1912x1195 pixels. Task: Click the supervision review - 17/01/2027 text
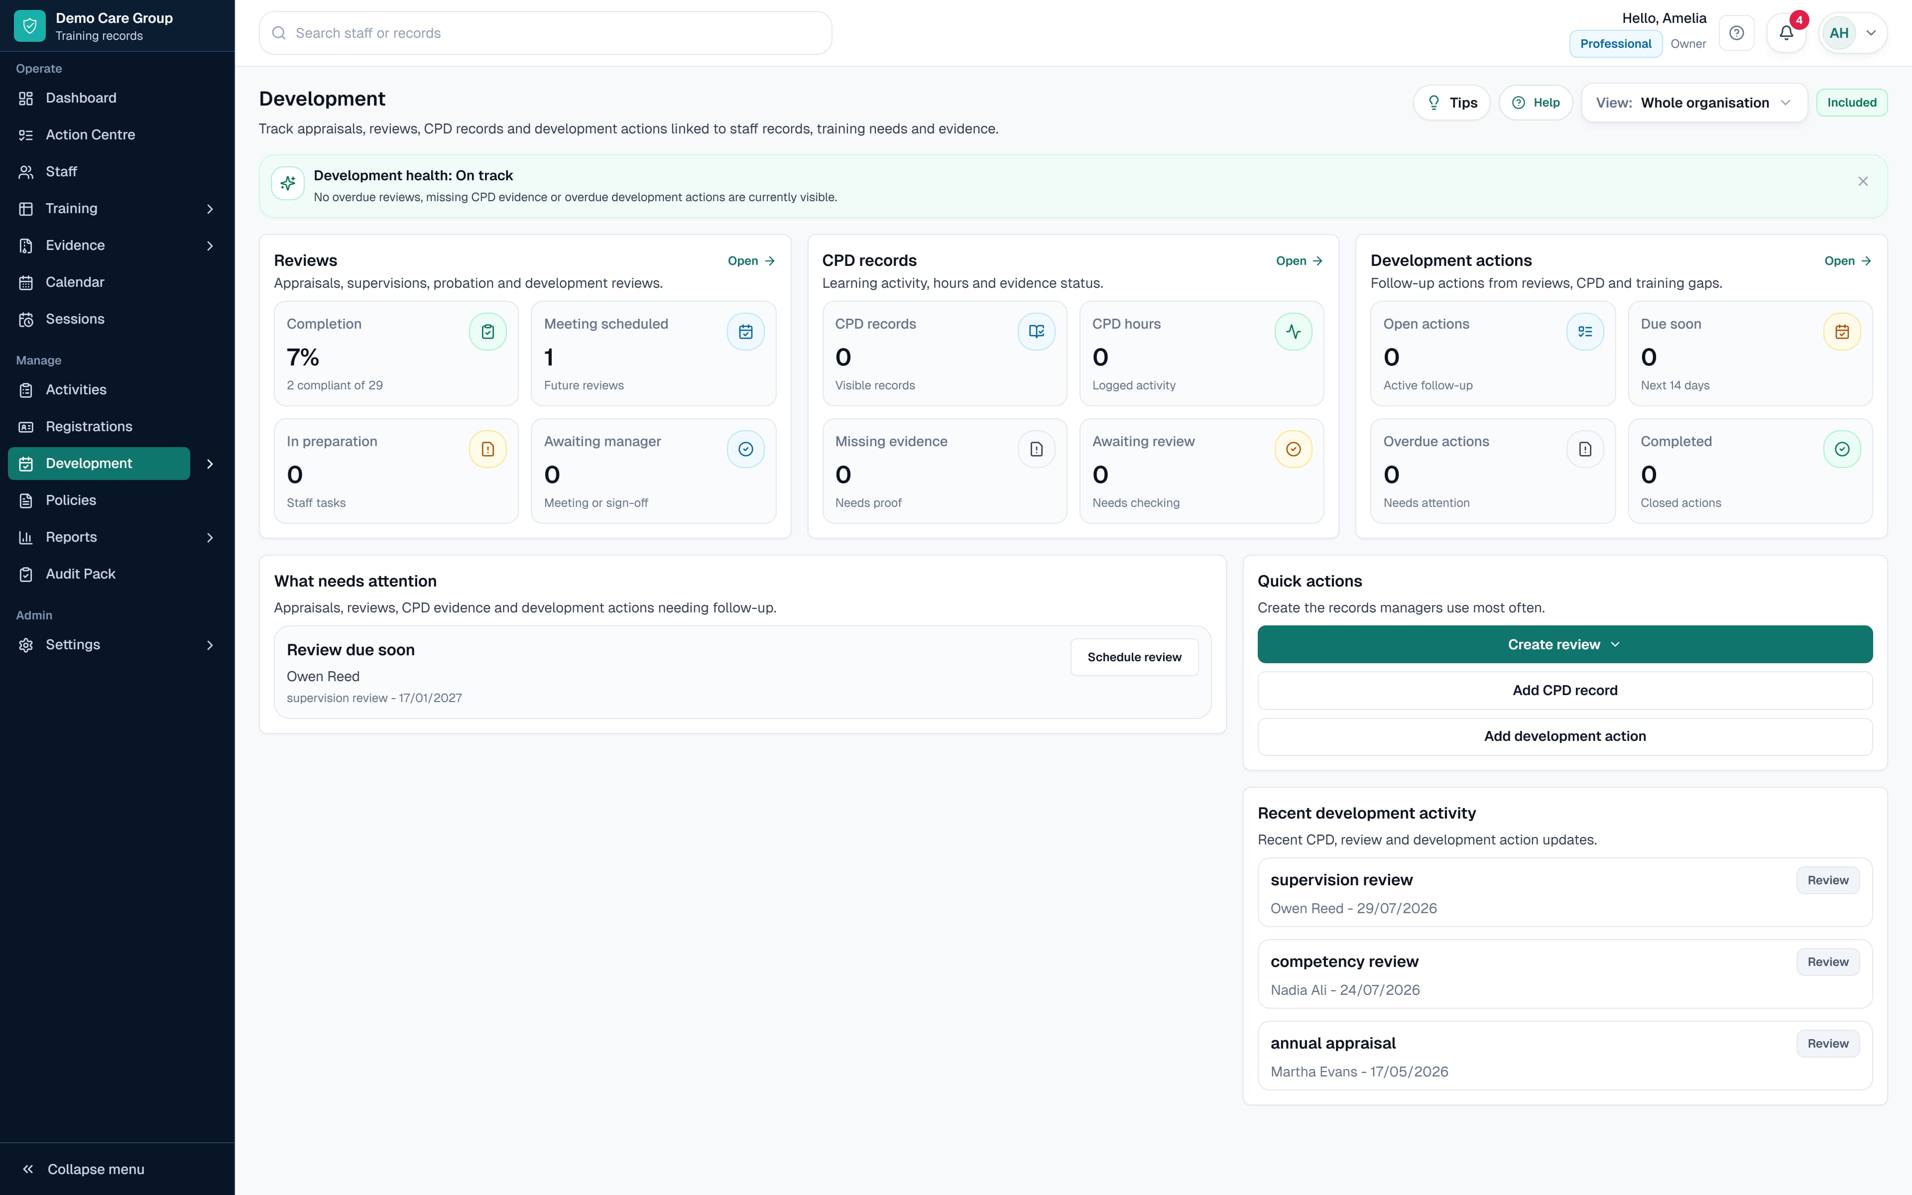374,698
